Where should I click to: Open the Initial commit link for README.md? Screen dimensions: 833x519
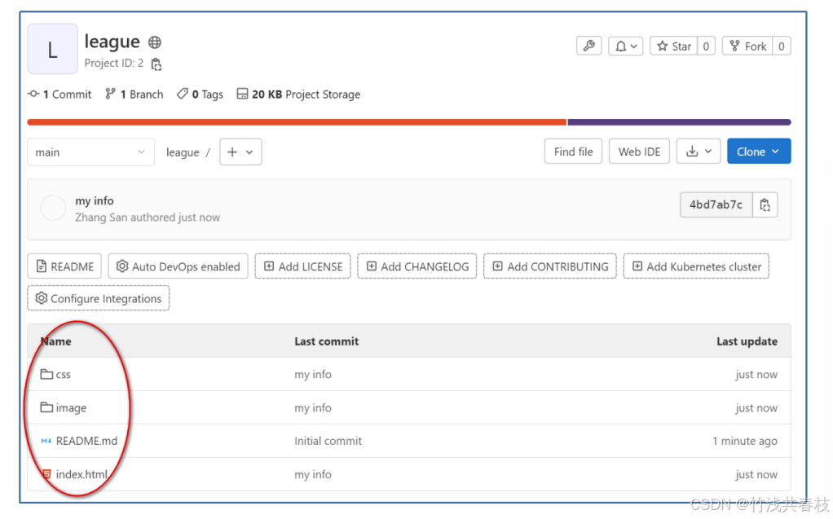coord(328,441)
